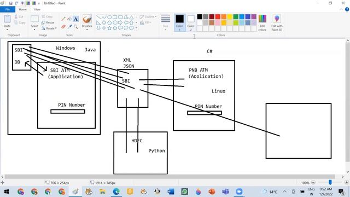Click the Copy button
Image resolution: width=350 pixels, height=197 pixels.
(x=20, y=22)
